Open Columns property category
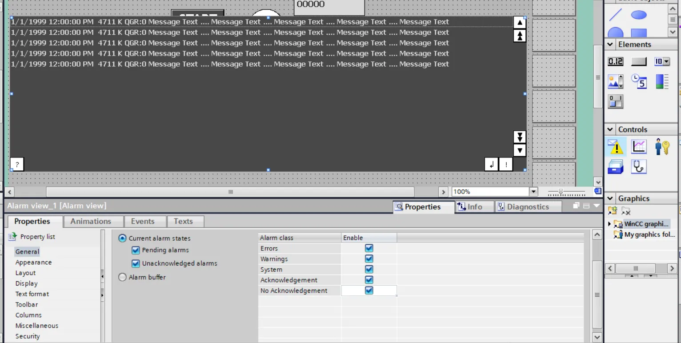The height and width of the screenshot is (343, 681). click(28, 315)
